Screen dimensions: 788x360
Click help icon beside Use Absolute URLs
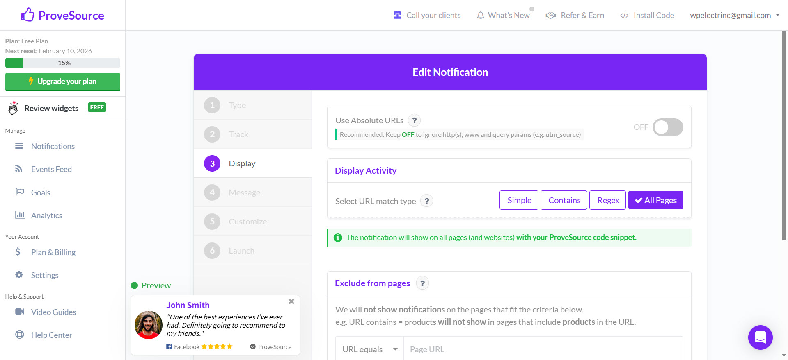(415, 120)
